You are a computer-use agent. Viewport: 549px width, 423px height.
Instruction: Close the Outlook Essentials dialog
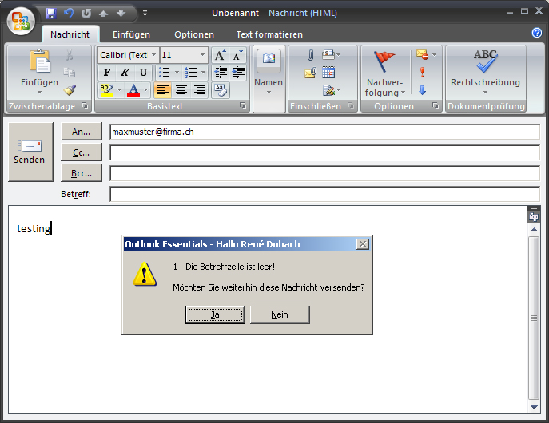363,244
